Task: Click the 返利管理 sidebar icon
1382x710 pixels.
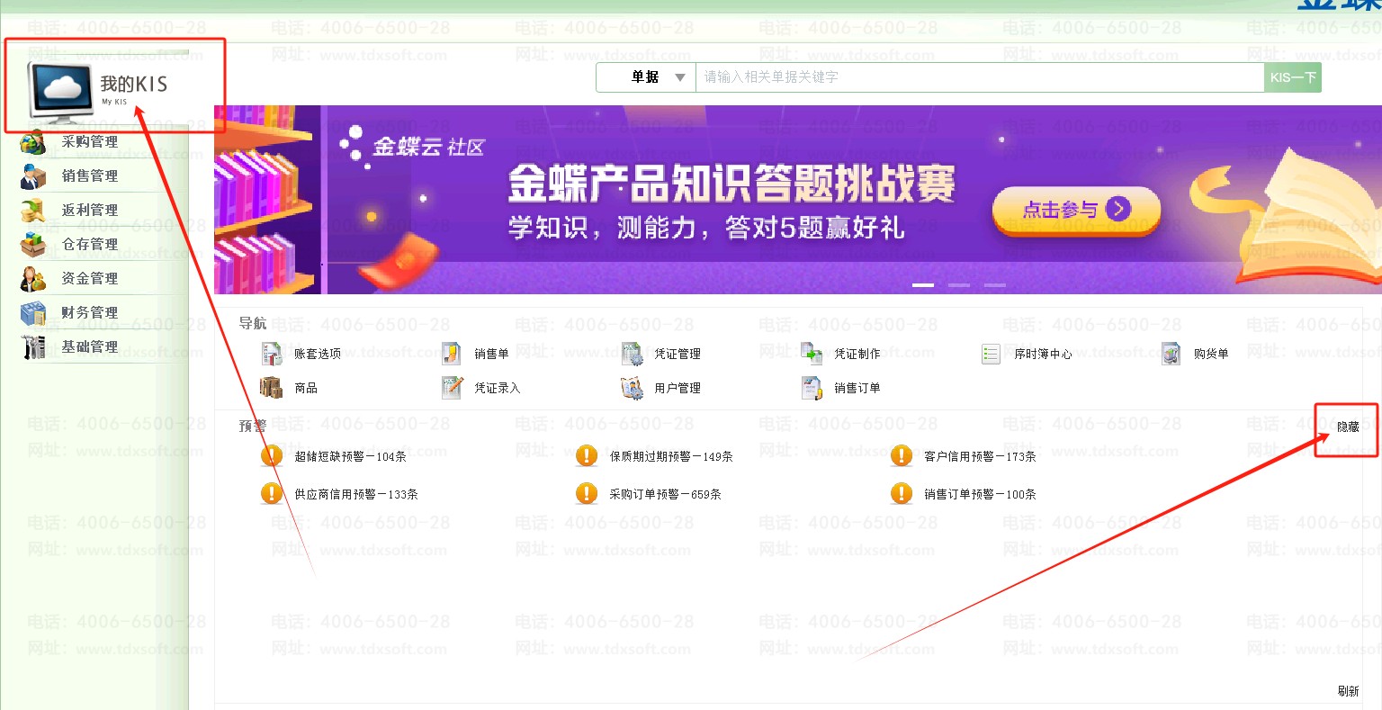Action: click(x=33, y=211)
